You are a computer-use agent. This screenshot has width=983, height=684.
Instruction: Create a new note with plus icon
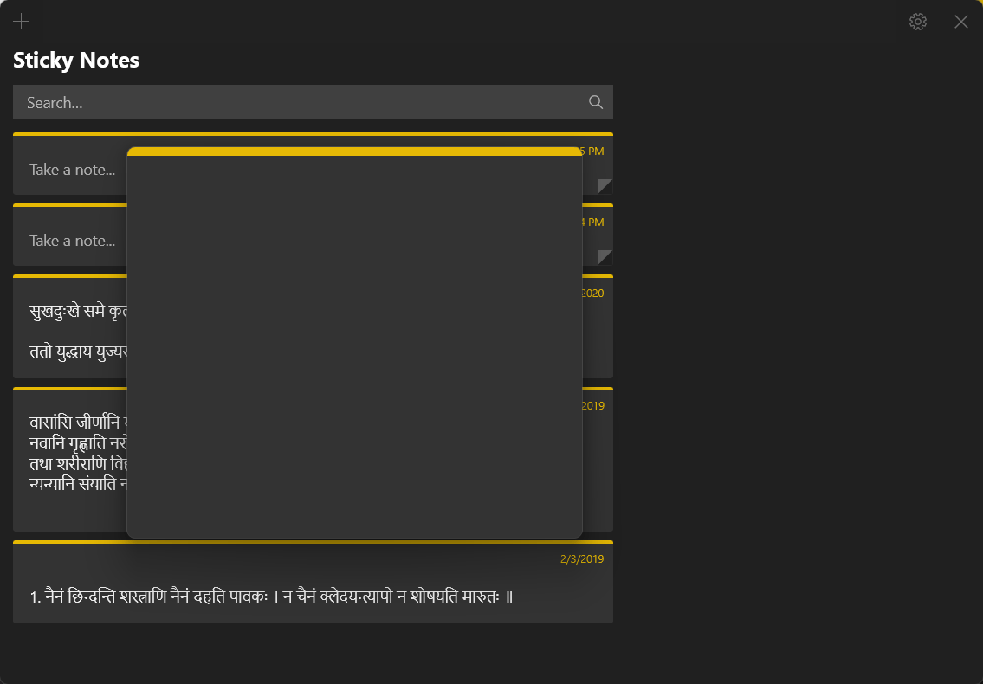click(x=22, y=22)
